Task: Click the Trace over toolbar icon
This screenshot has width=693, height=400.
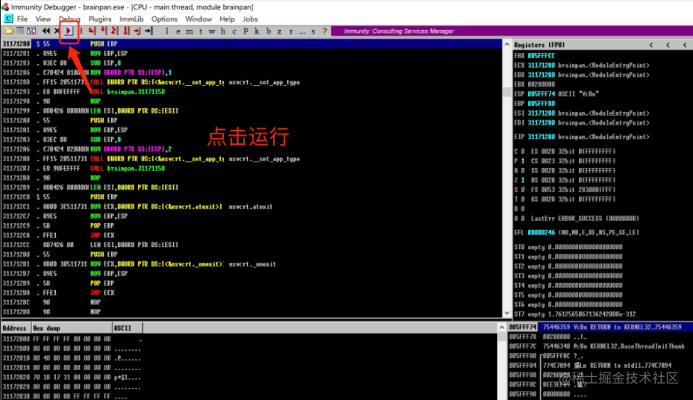Action: 126,31
